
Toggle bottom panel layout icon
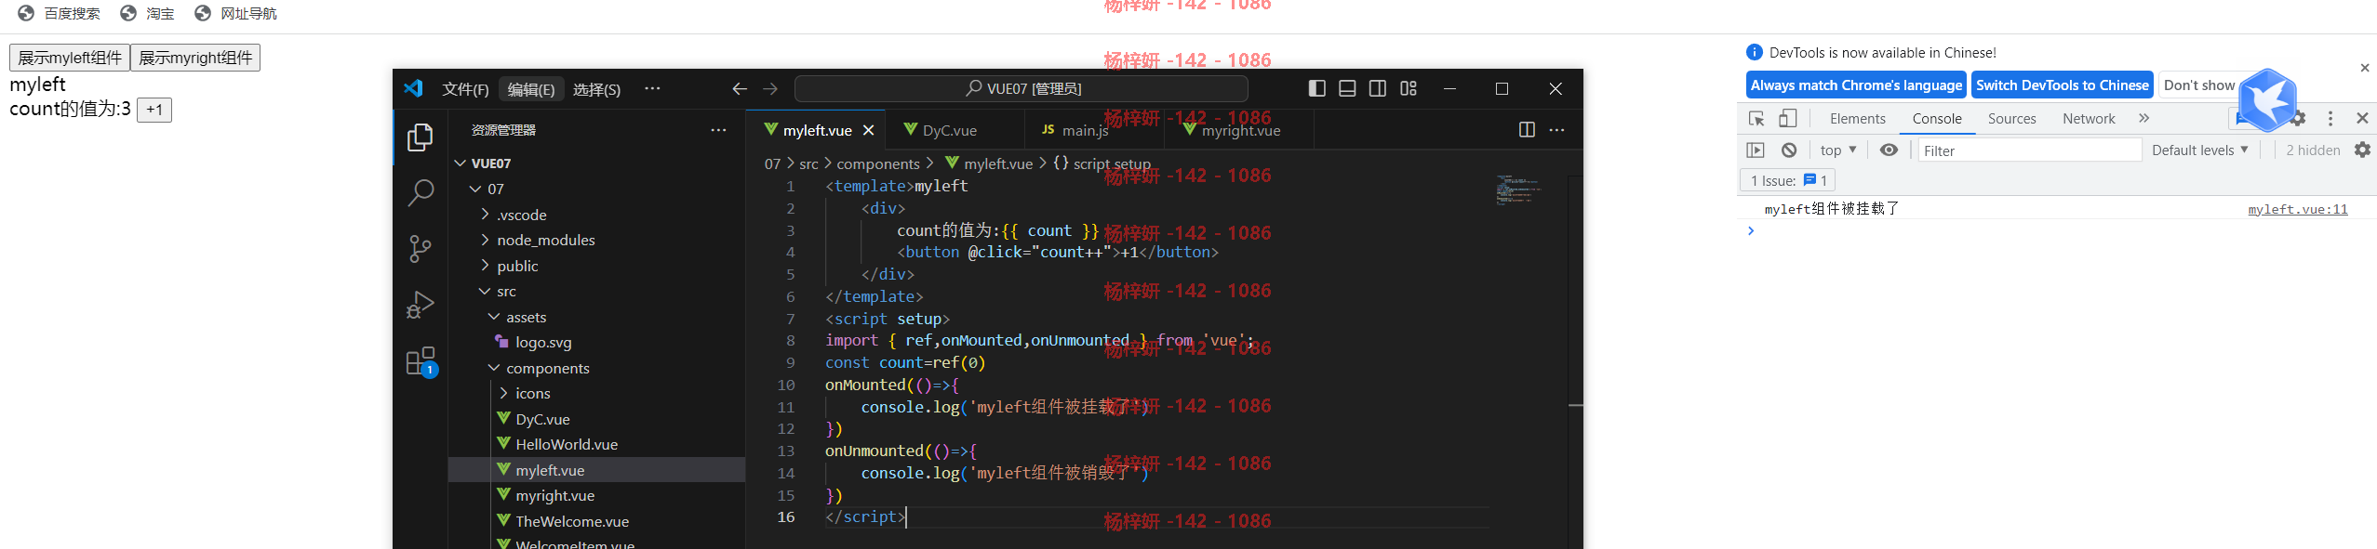point(1347,88)
